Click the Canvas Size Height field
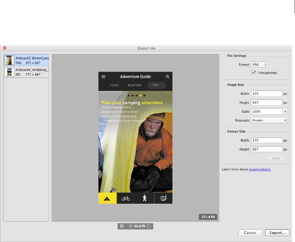The height and width of the screenshot is (242, 295). [x=267, y=149]
